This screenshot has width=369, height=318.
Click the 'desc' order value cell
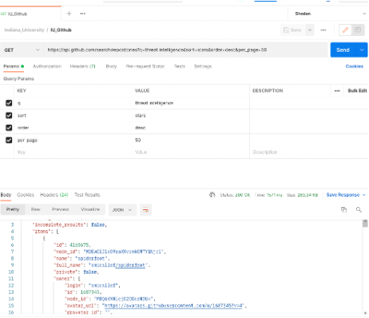[x=191, y=128]
